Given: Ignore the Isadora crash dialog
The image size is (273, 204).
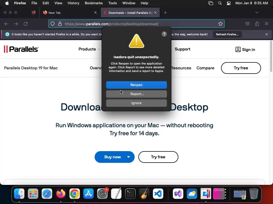Looking at the screenshot, I should (136, 103).
